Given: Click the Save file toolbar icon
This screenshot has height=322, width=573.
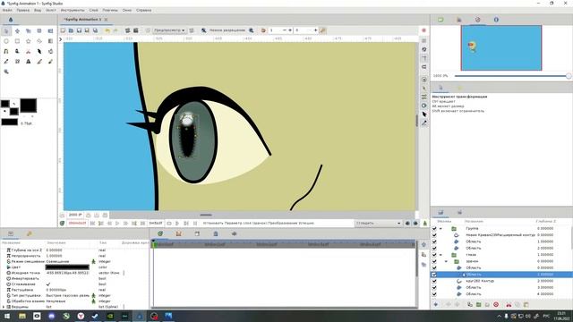Looking at the screenshot, I should (79, 30).
